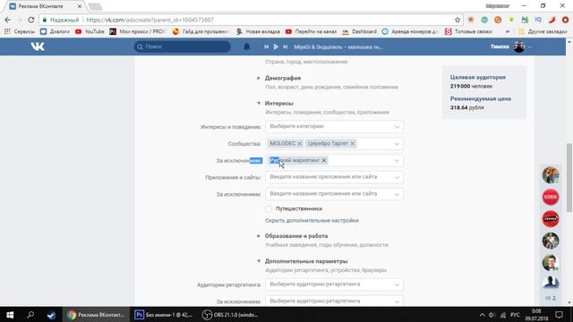Remove MOLODEC community tag

click(299, 143)
